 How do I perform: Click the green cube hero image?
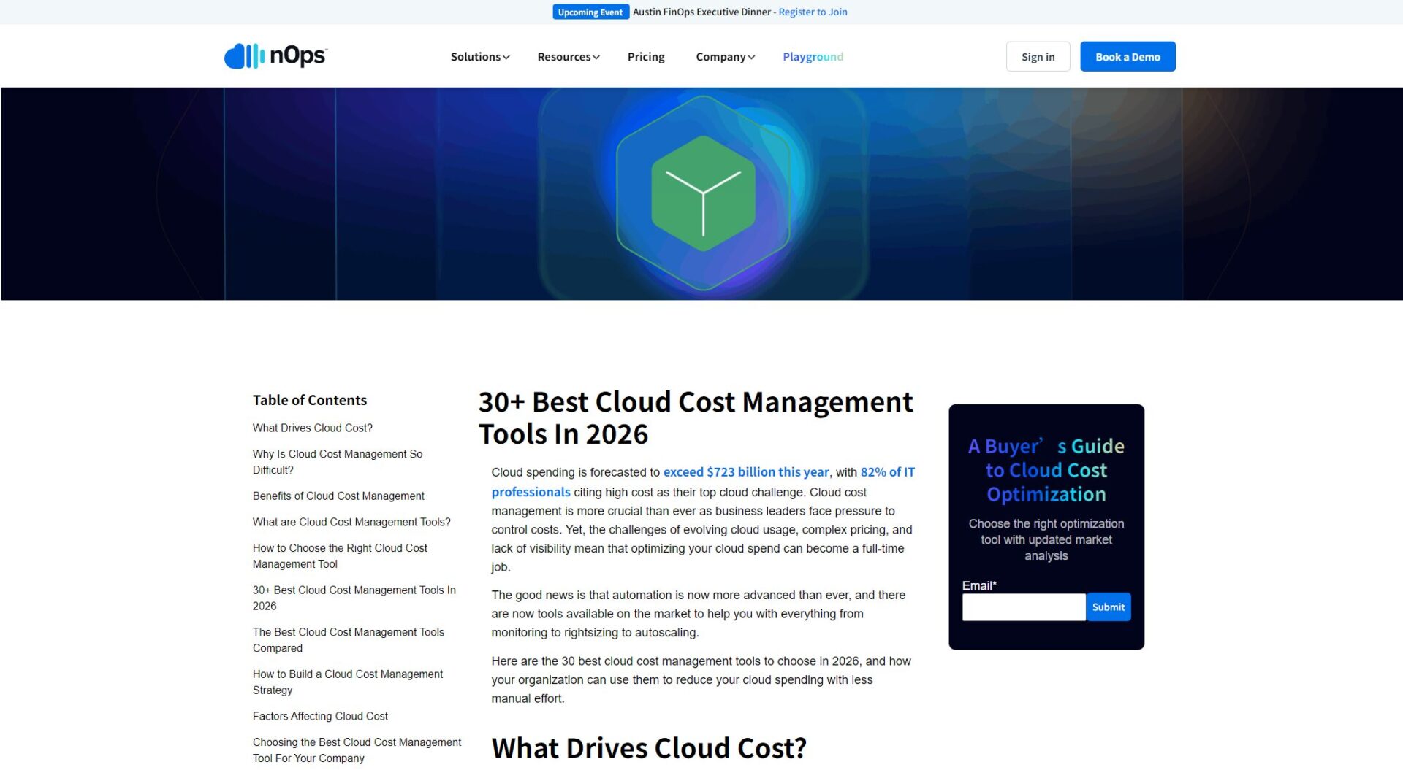(x=702, y=193)
